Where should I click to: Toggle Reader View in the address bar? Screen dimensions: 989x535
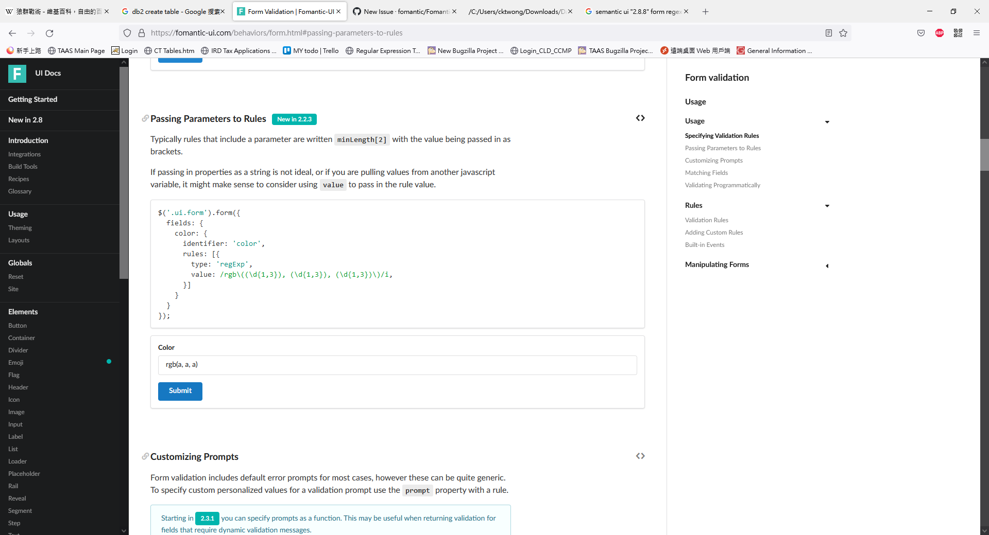(828, 32)
